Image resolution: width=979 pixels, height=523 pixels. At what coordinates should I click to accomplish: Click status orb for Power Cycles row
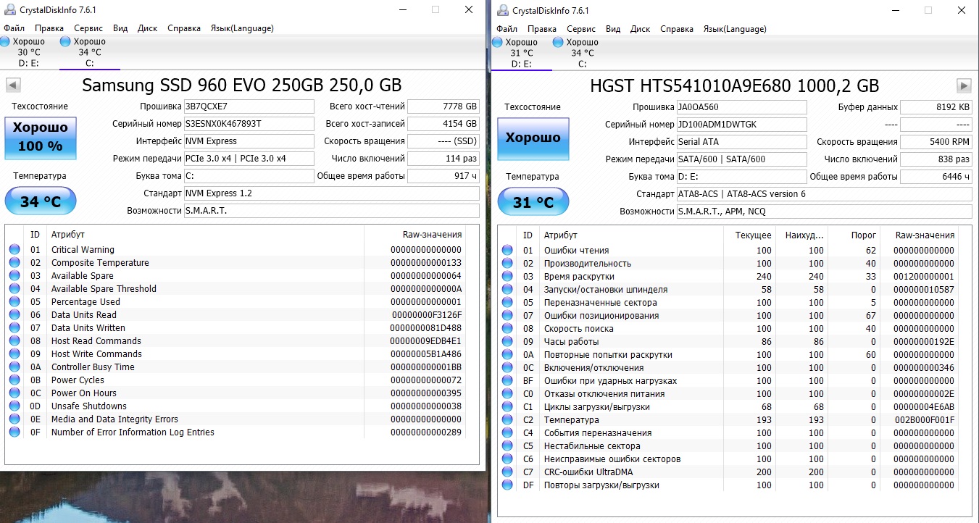click(15, 380)
